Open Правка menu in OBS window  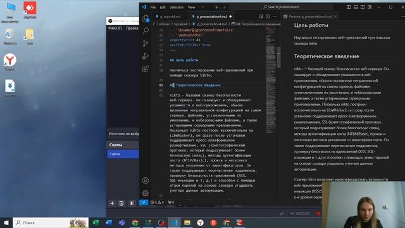132,28
